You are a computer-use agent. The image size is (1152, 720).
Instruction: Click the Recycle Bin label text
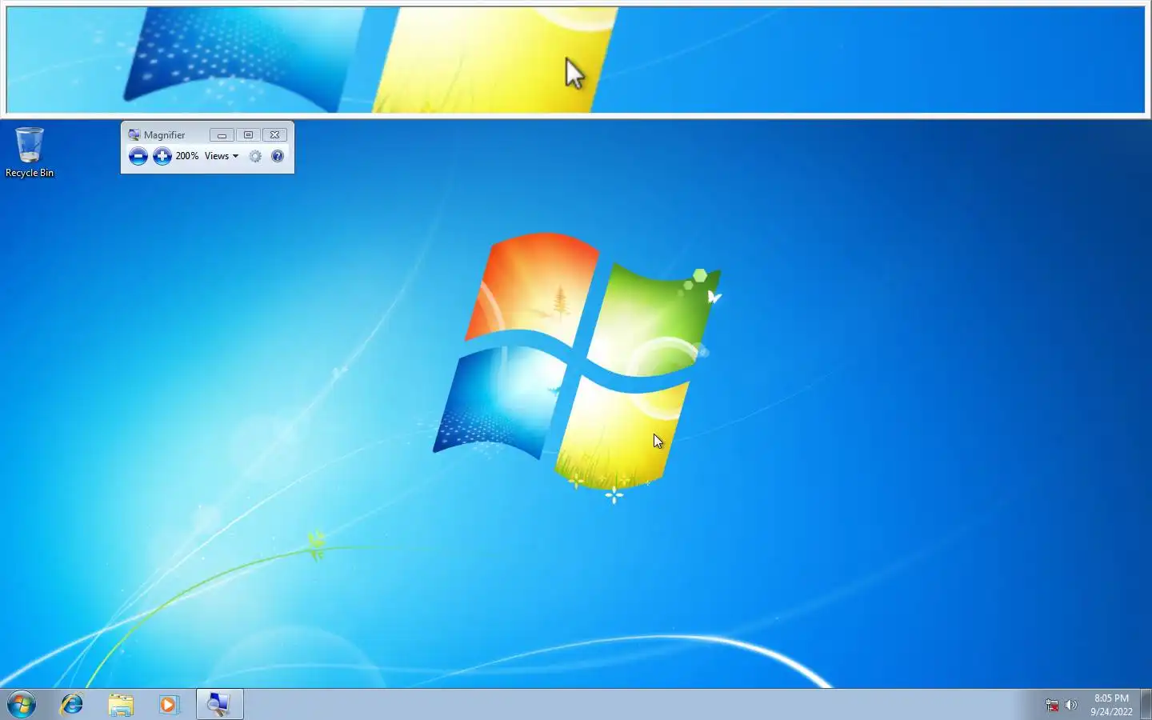(30, 173)
